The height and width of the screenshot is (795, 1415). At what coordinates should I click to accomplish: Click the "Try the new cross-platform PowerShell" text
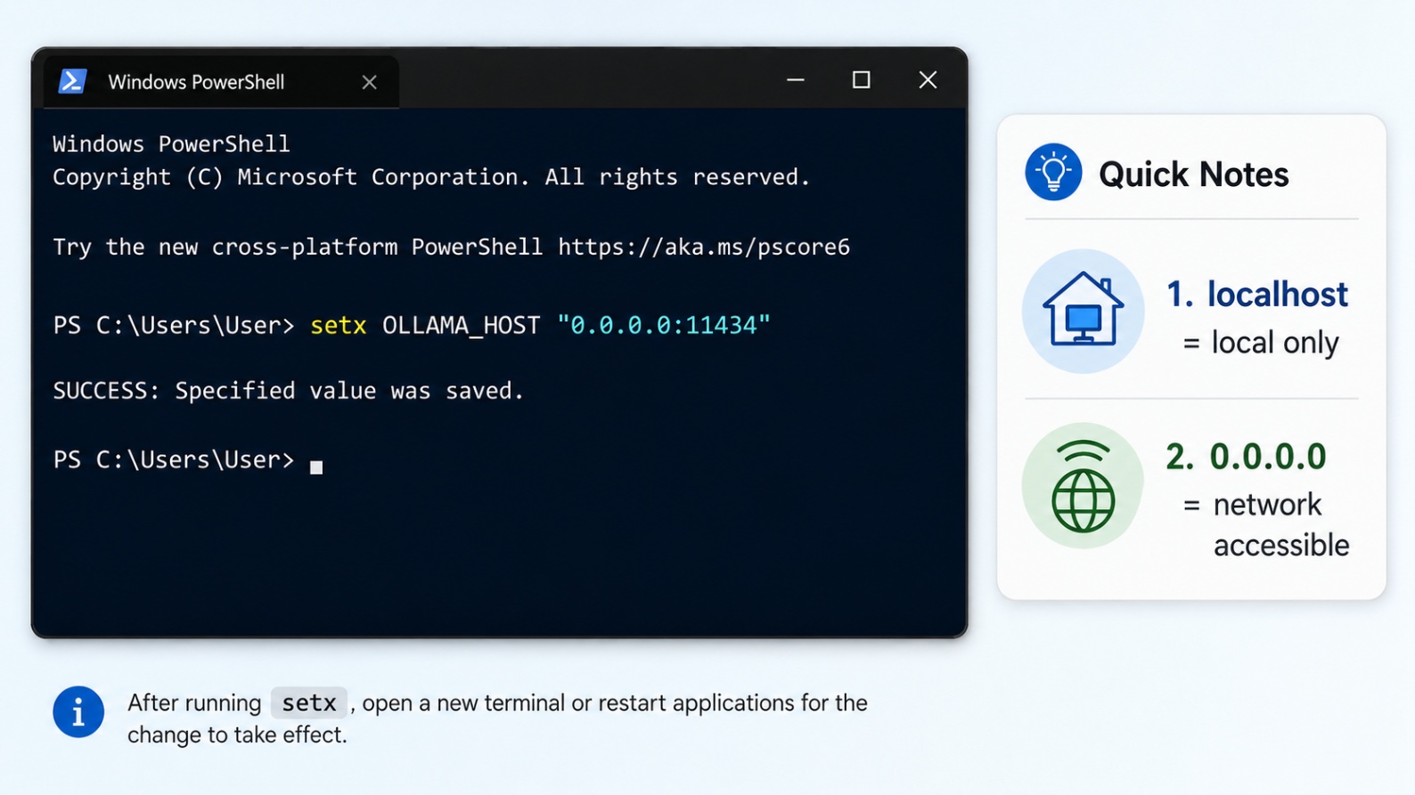pos(298,247)
